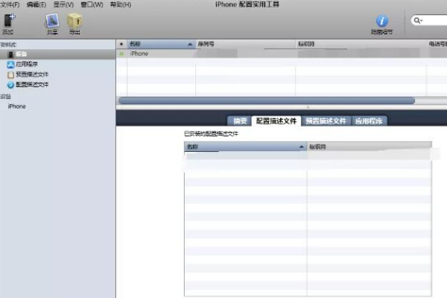
Task: Open the 编辑(E) menu
Action: (x=36, y=4)
